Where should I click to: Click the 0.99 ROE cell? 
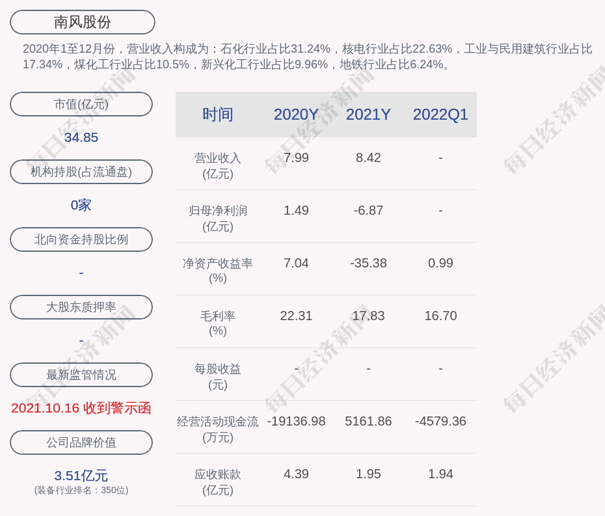click(440, 264)
